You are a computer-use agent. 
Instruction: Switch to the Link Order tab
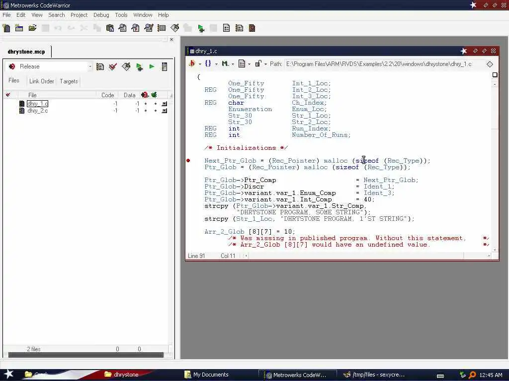42,81
